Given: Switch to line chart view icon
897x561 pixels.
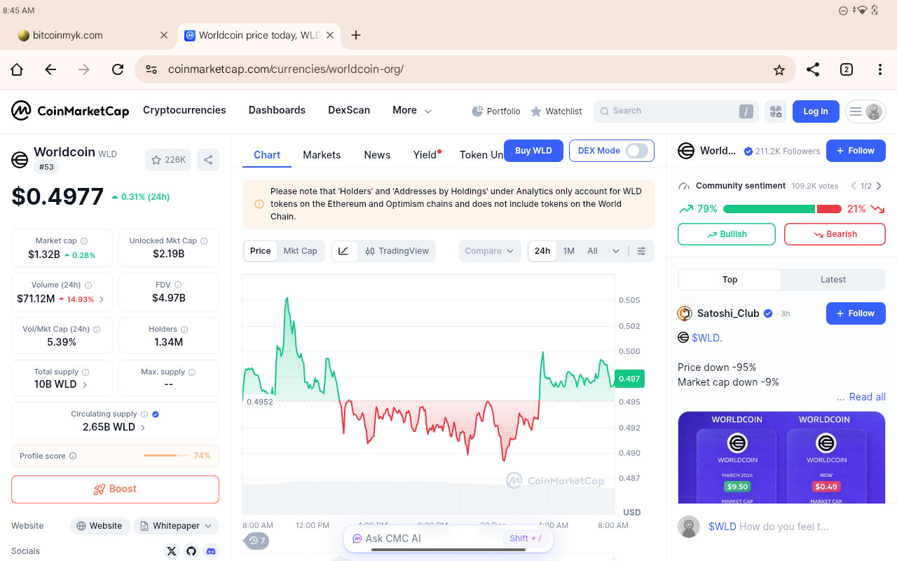Looking at the screenshot, I should [343, 251].
